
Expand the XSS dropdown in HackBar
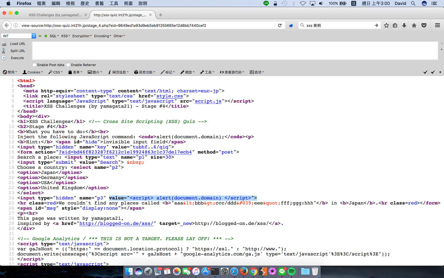coord(65,36)
